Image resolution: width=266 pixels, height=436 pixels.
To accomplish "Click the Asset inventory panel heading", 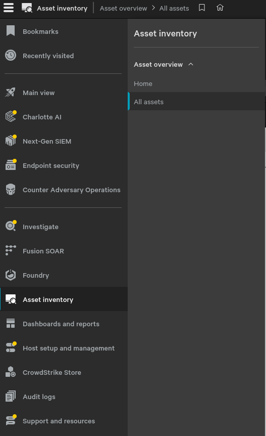I will click(x=166, y=33).
